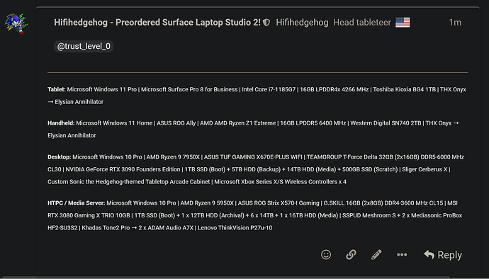The height and width of the screenshot is (279, 489).
Task: Click the text AMD Ryzen 9 5950X
Action: tap(207, 203)
